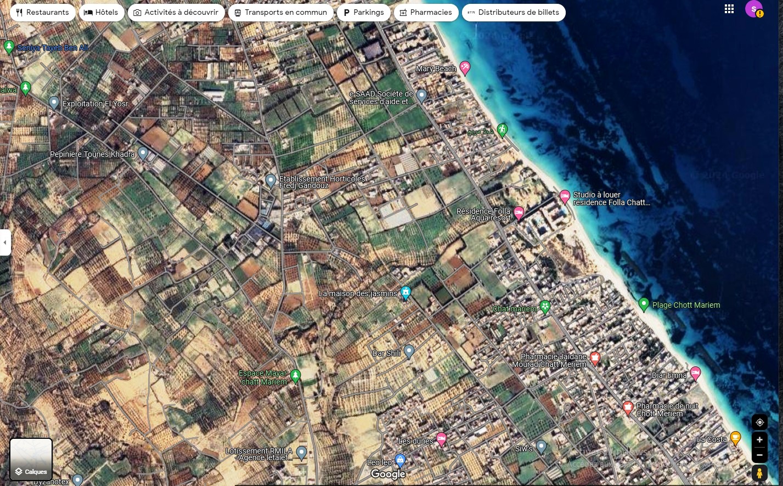This screenshot has height=486, width=783.
Task: Show Activités à découvrir nearby
Action: click(176, 13)
